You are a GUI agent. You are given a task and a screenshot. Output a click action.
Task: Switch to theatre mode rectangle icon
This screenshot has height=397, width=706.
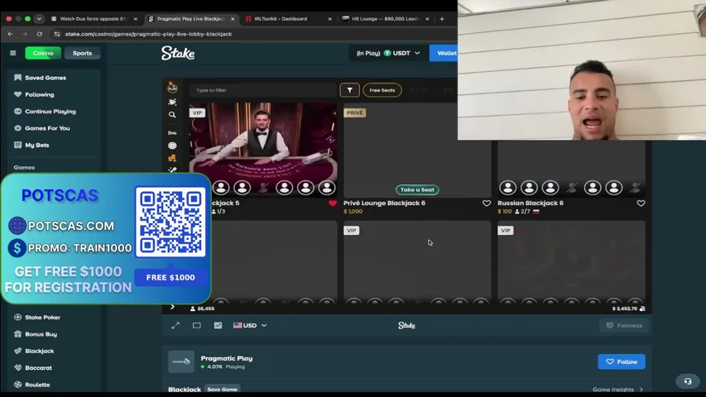tap(197, 325)
